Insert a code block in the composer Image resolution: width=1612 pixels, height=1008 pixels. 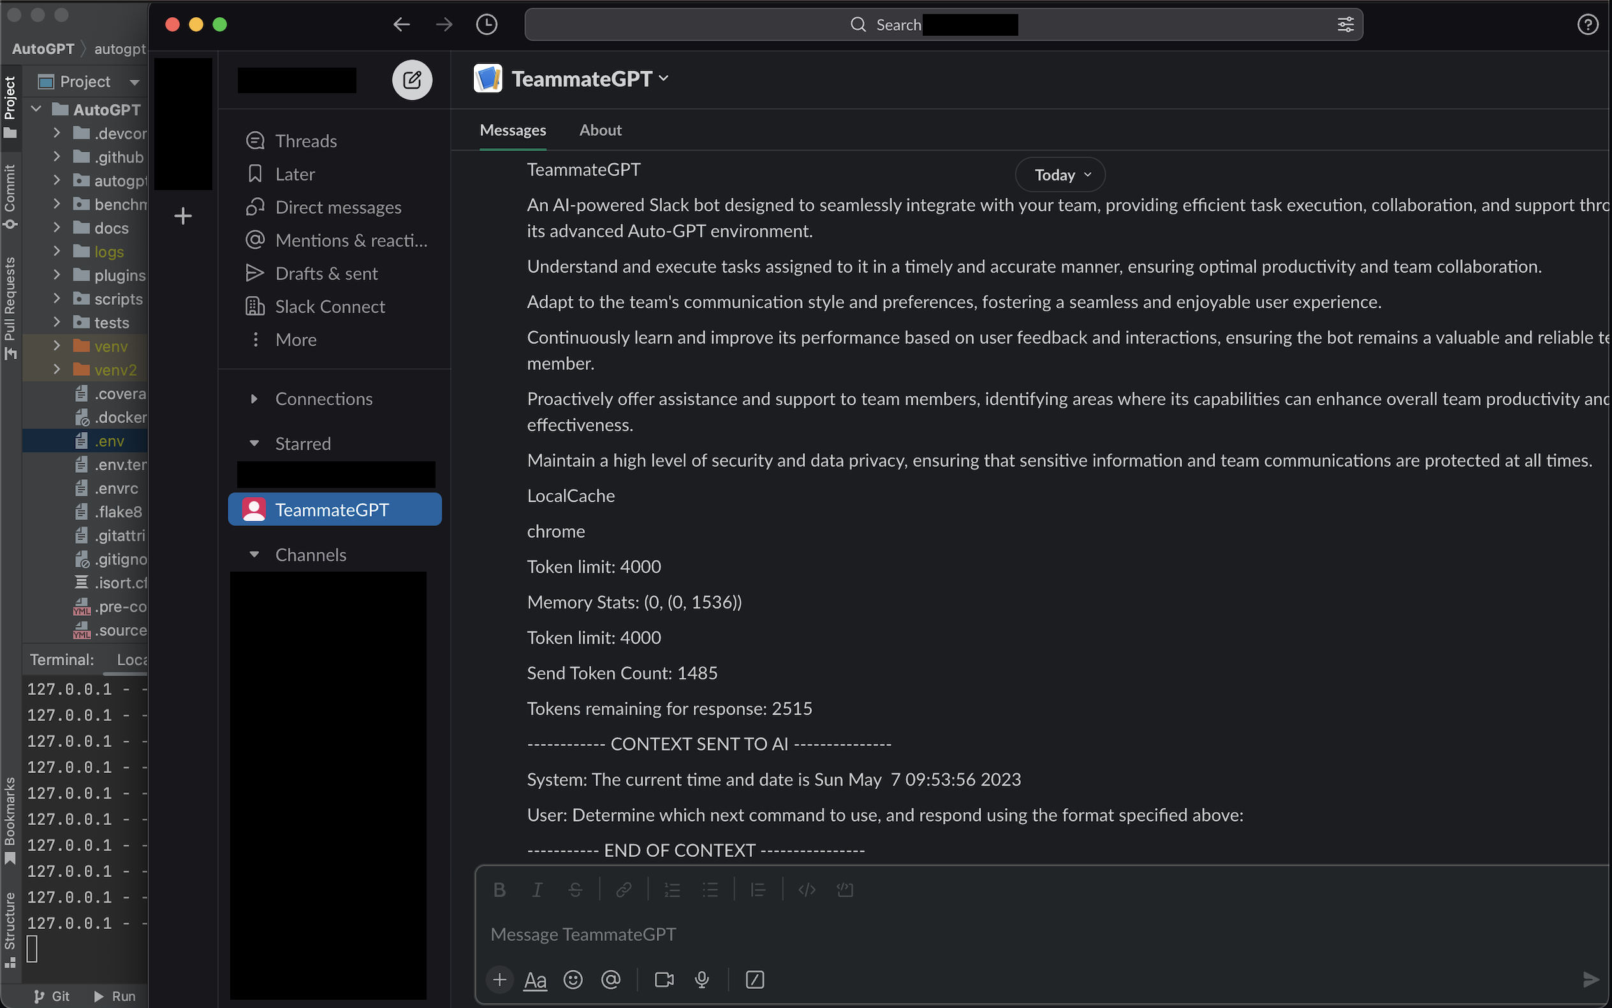(845, 889)
